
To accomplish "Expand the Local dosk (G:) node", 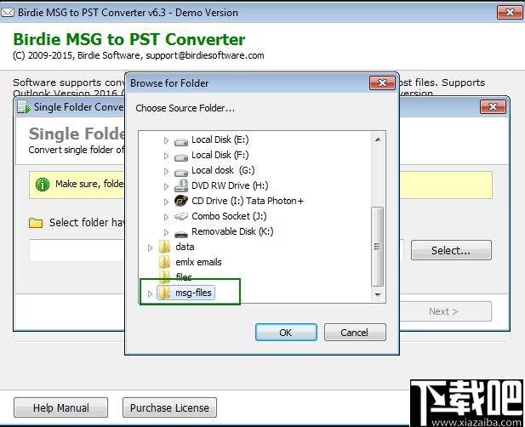I will (x=166, y=171).
